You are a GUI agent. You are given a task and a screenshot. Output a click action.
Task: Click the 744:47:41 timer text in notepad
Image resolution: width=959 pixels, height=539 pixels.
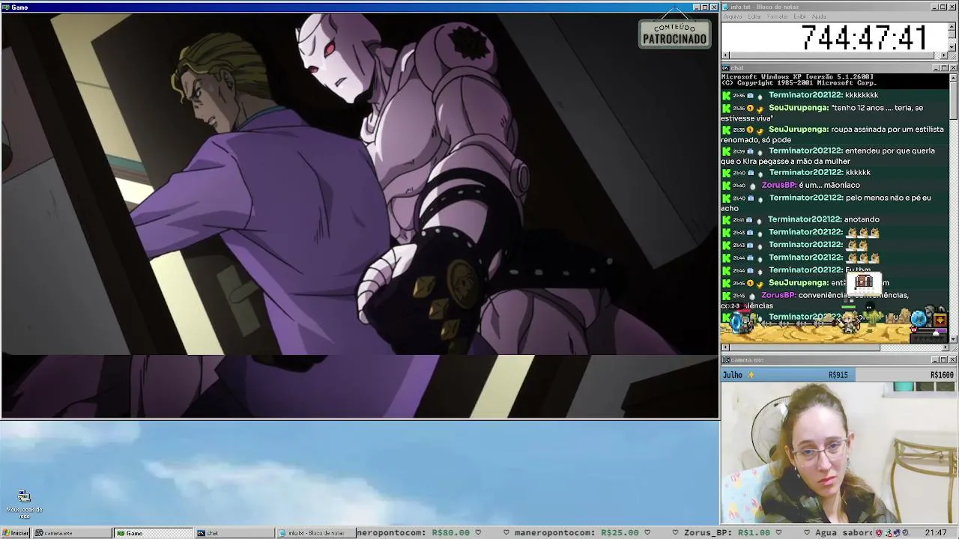tap(864, 37)
